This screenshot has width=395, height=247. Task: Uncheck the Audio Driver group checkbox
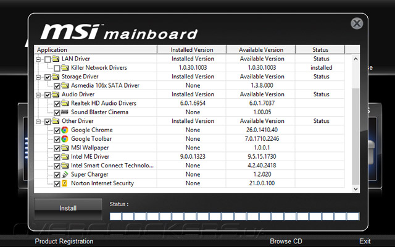click(x=48, y=95)
